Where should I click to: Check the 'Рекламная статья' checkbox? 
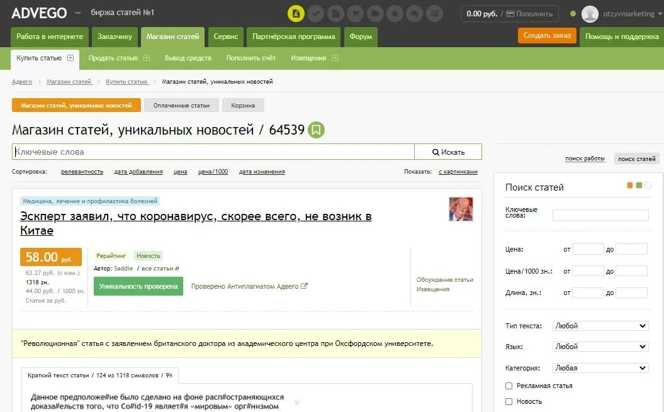point(509,386)
